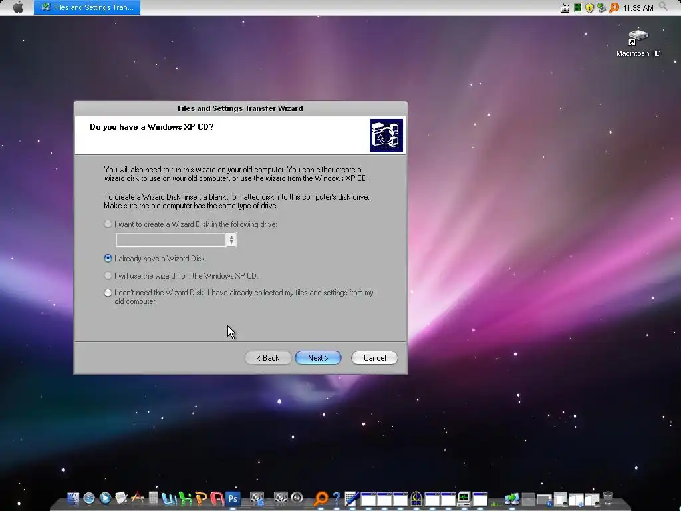Click the green grid tray icon
Viewport: 681px width, 511px height.
pyautogui.click(x=578, y=7)
